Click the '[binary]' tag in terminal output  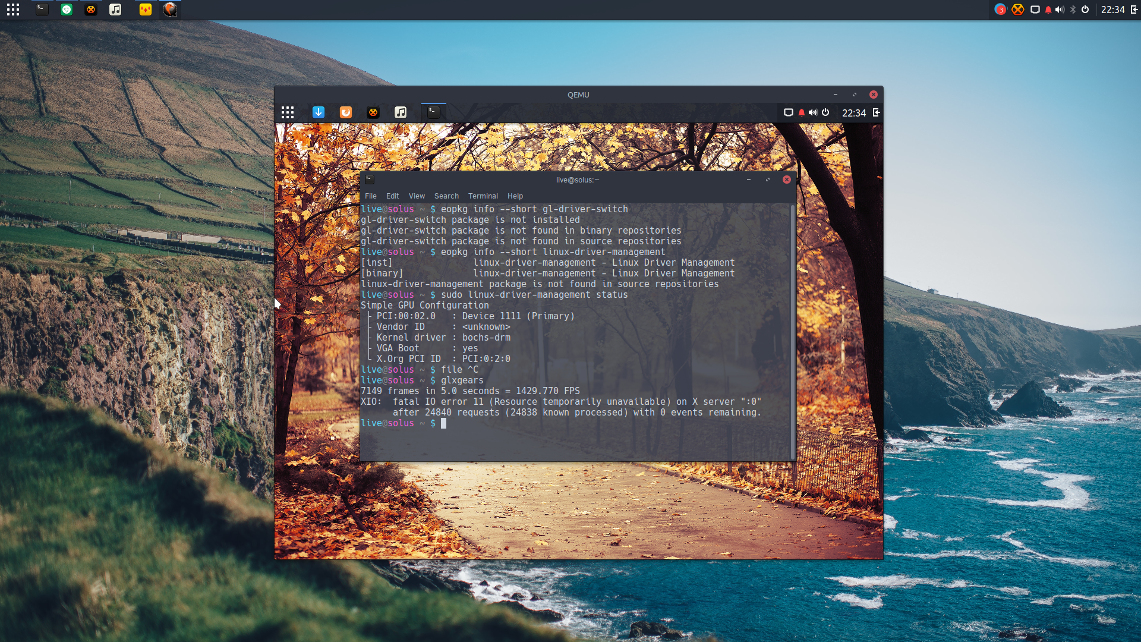[x=382, y=273]
